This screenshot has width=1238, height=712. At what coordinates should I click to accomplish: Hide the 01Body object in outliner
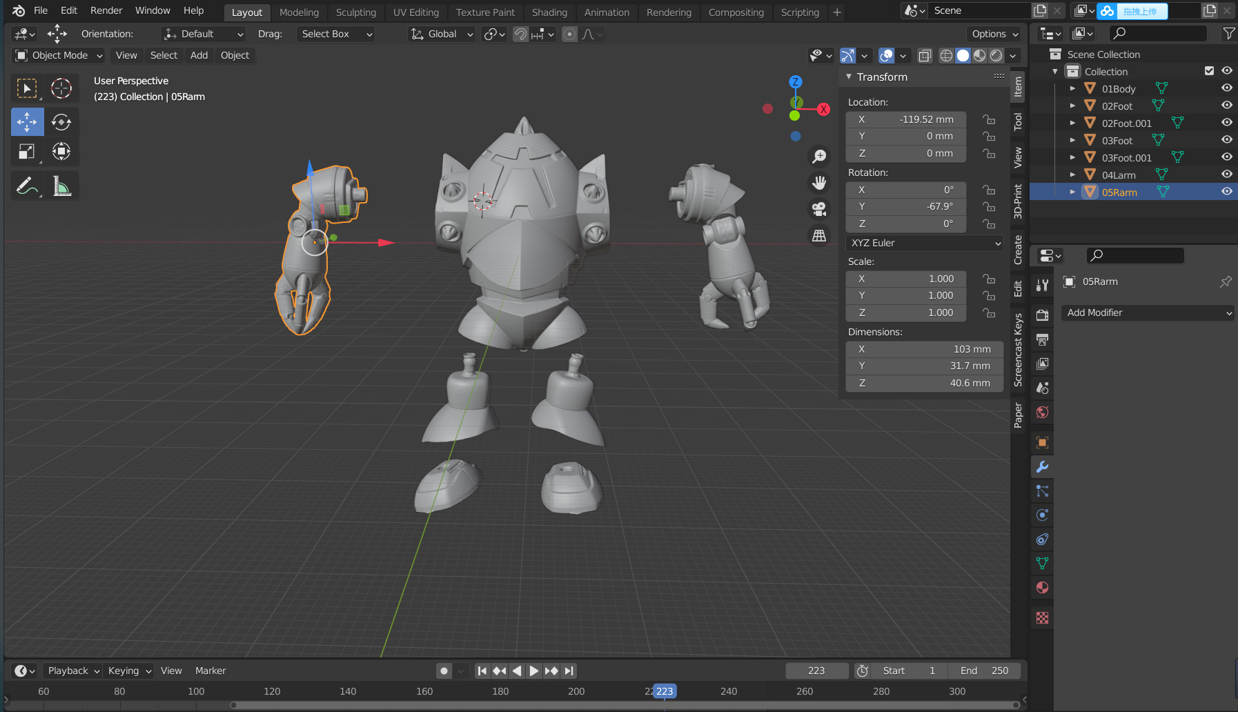1226,88
